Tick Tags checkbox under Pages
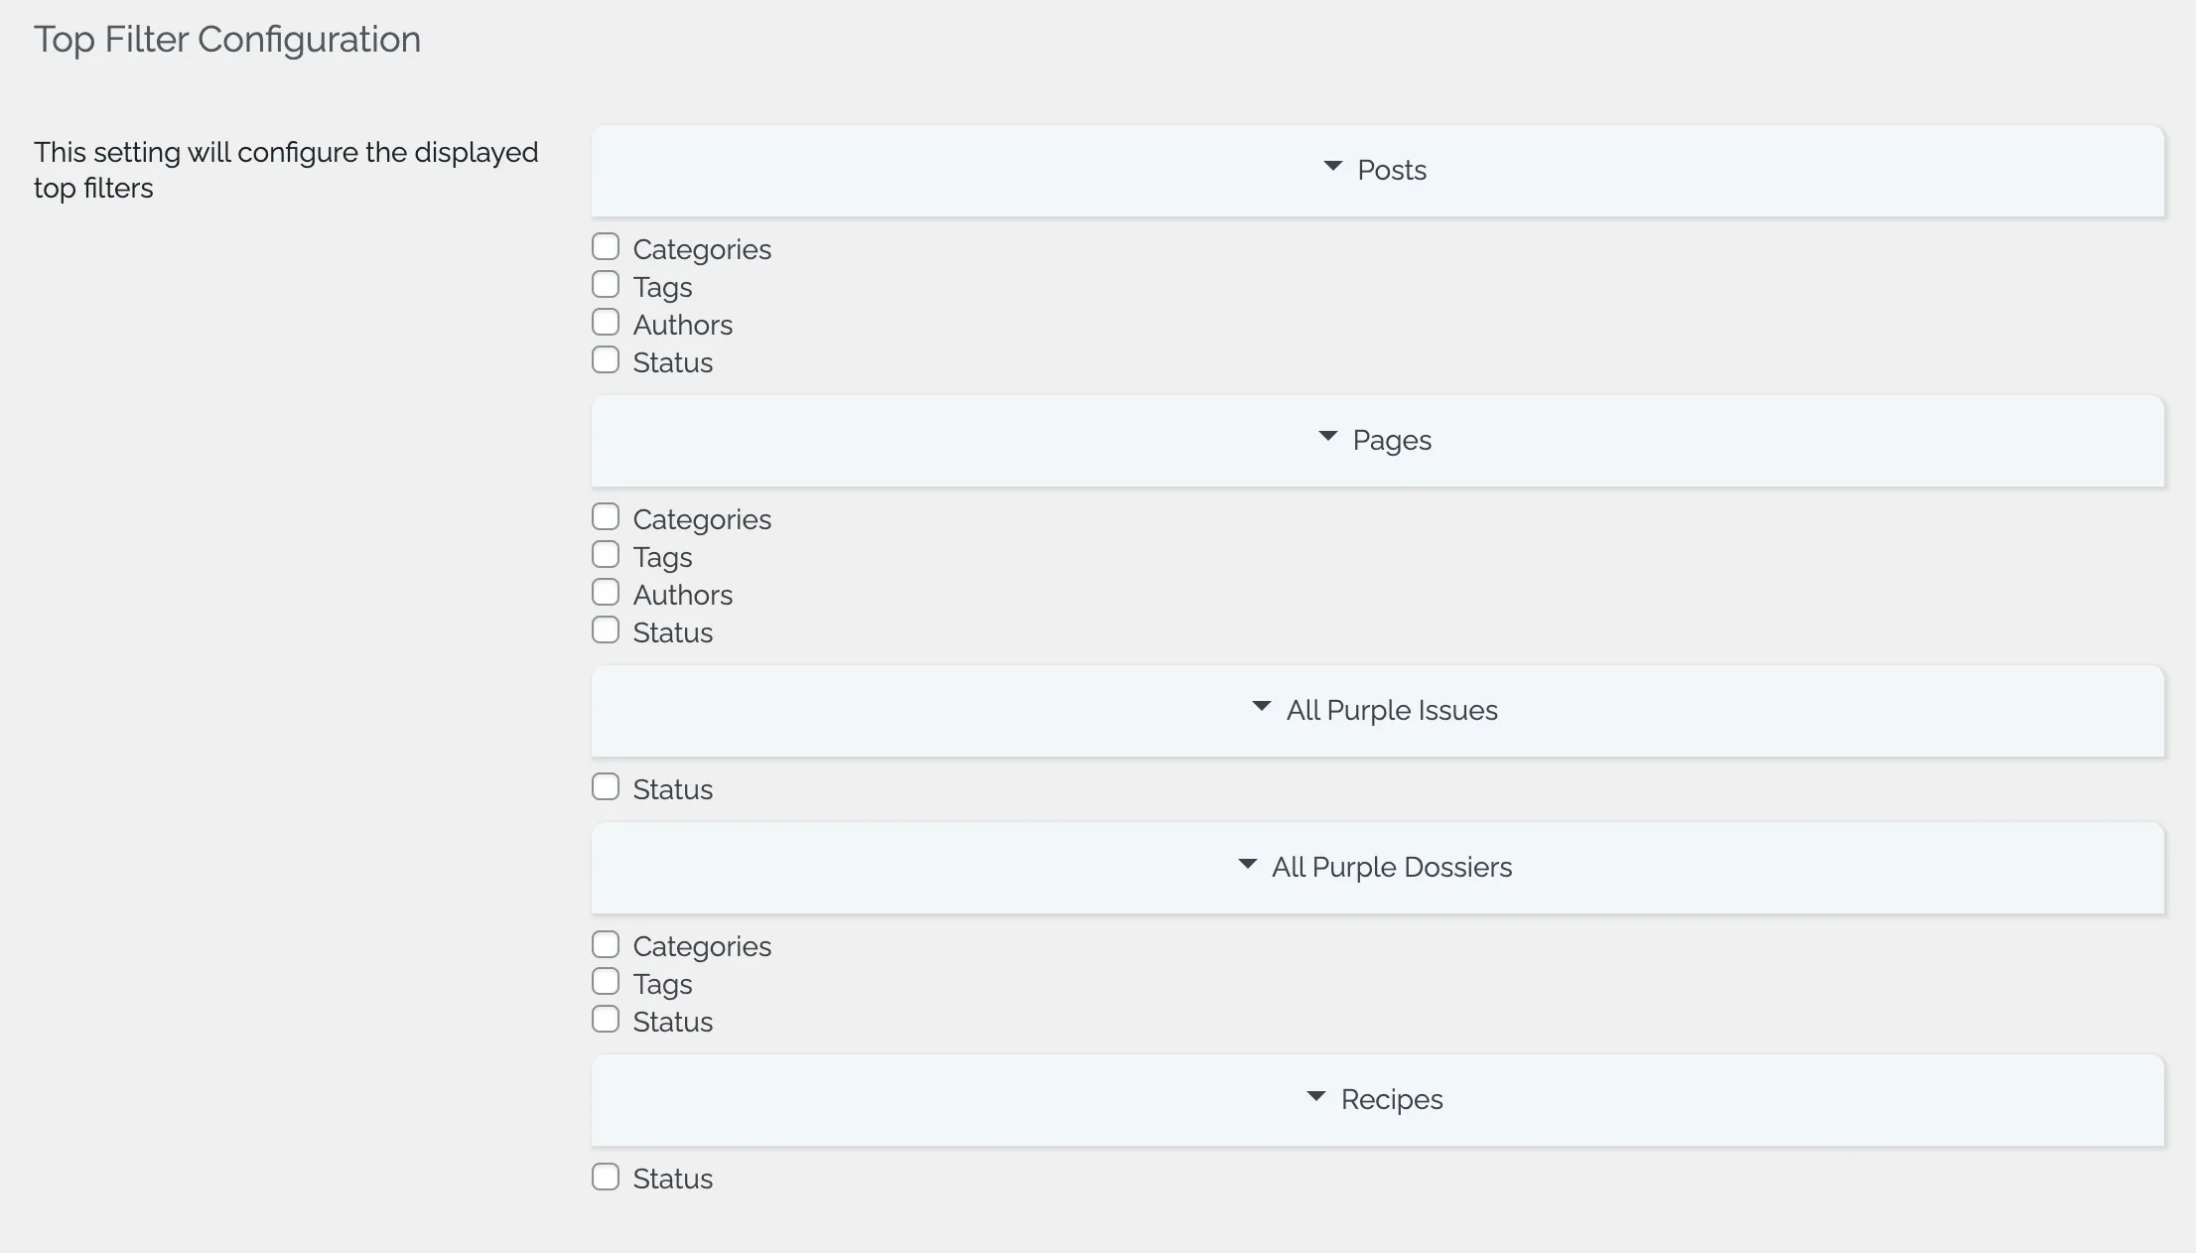Image resolution: width=2196 pixels, height=1253 pixels. click(606, 554)
